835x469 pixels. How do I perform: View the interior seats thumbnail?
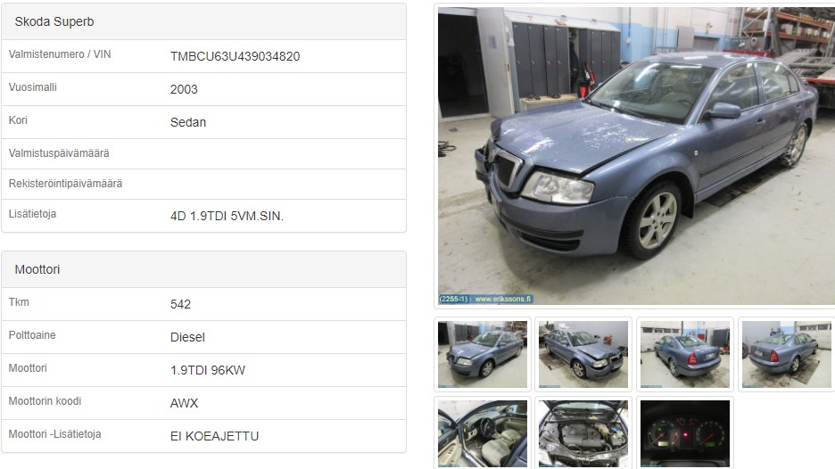[x=483, y=434]
